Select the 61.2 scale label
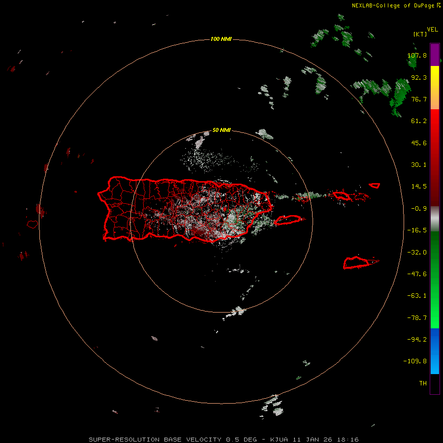The width and height of the screenshot is (443, 443). coord(419,121)
